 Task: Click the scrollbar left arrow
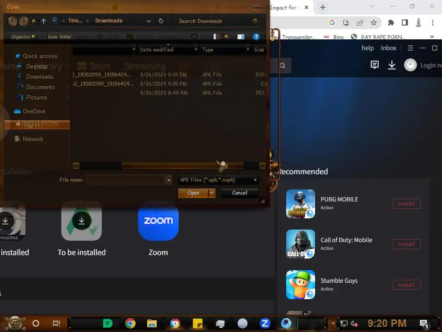tap(76, 166)
